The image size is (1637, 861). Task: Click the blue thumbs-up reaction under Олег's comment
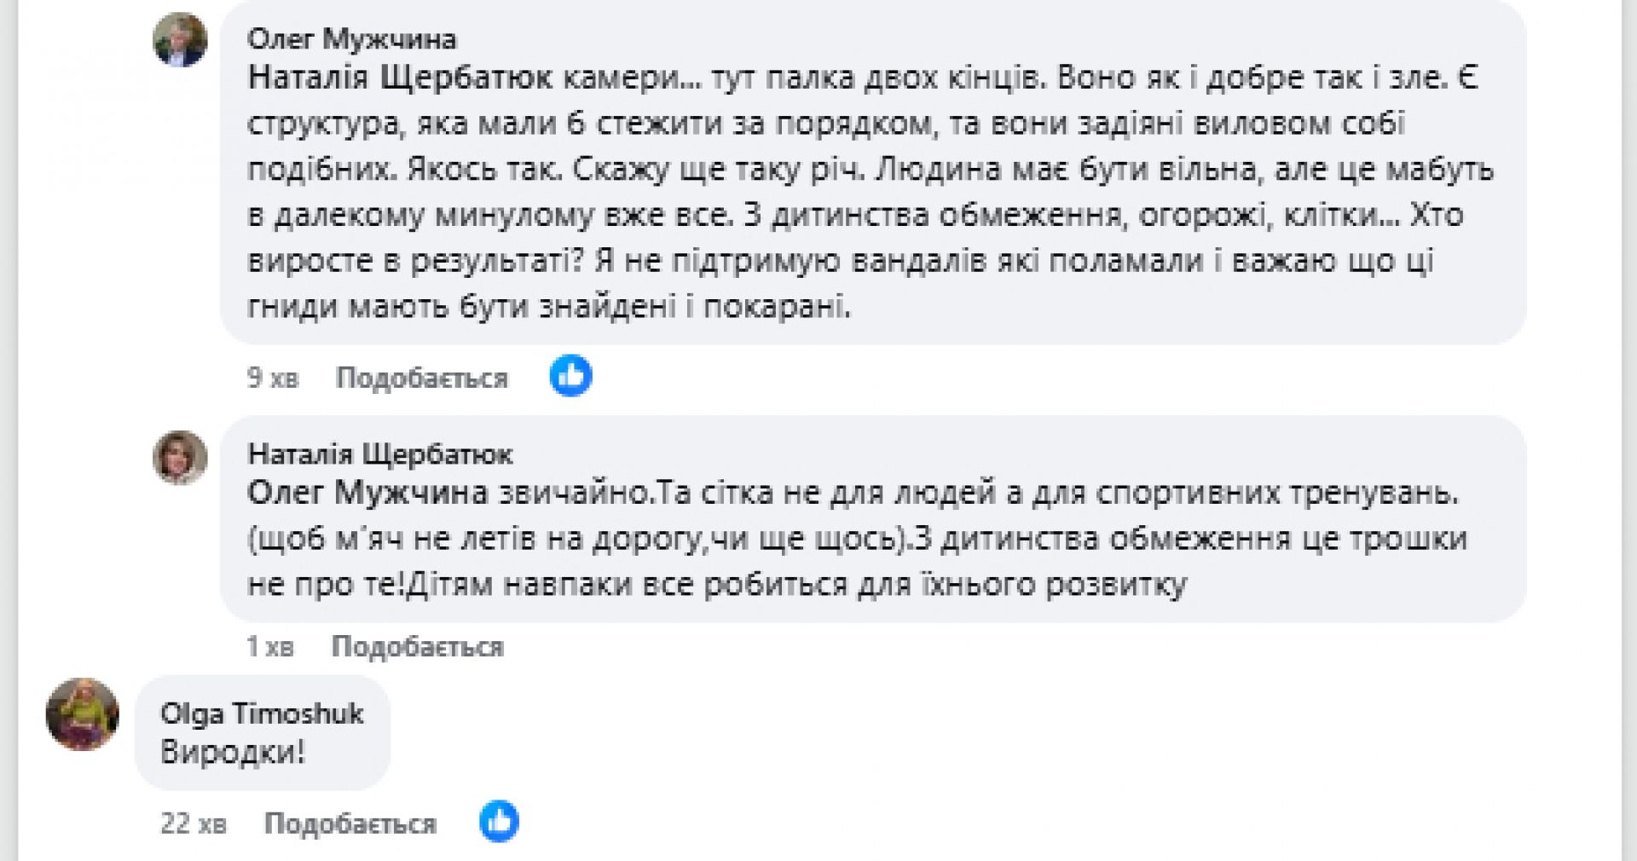[570, 376]
